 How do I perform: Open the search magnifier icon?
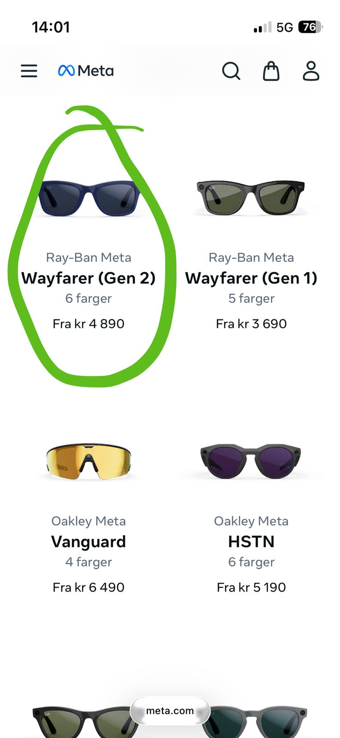[231, 71]
